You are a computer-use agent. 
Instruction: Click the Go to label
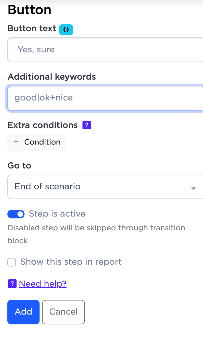[x=19, y=166]
